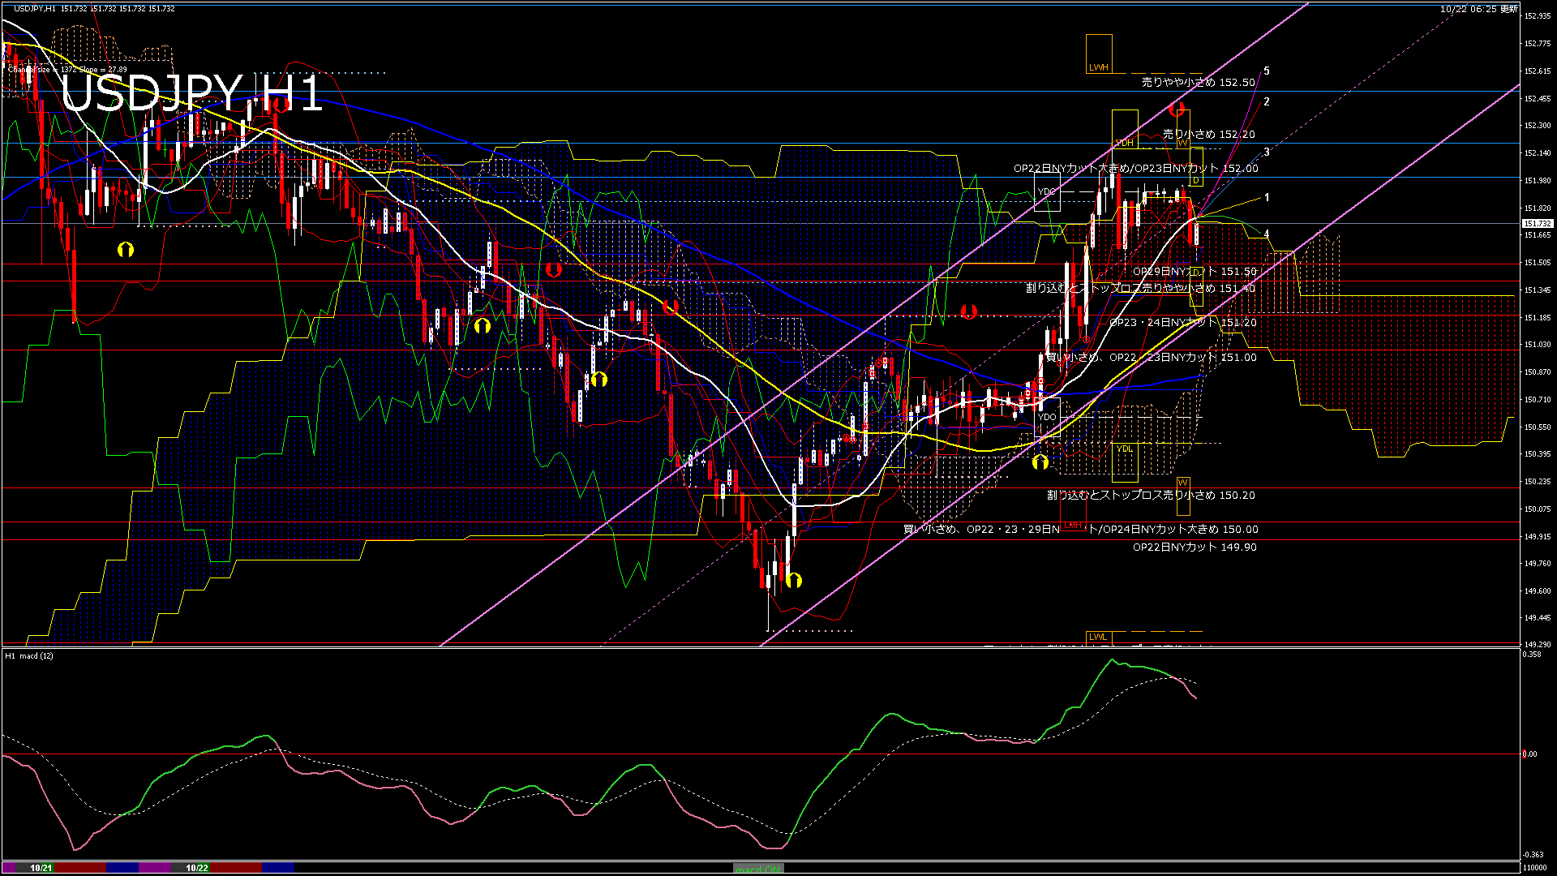Viewport: 1557px width, 876px height.
Task: Toggle the macd ON button
Action: 758,868
